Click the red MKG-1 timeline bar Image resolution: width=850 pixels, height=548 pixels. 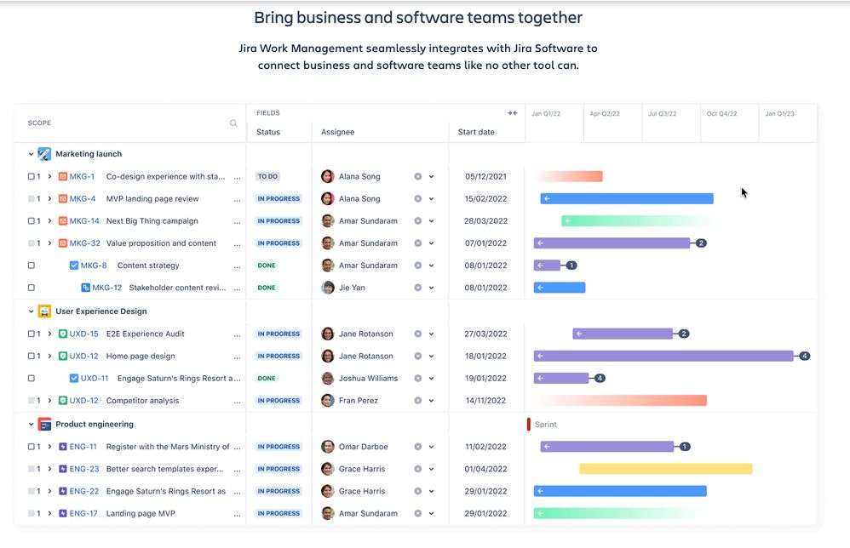coord(569,176)
